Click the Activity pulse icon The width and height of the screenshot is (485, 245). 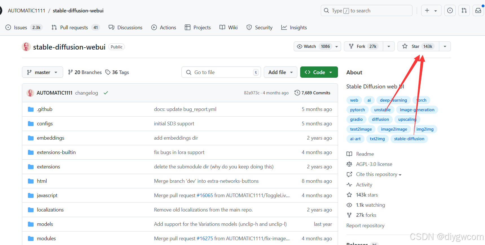click(x=349, y=185)
